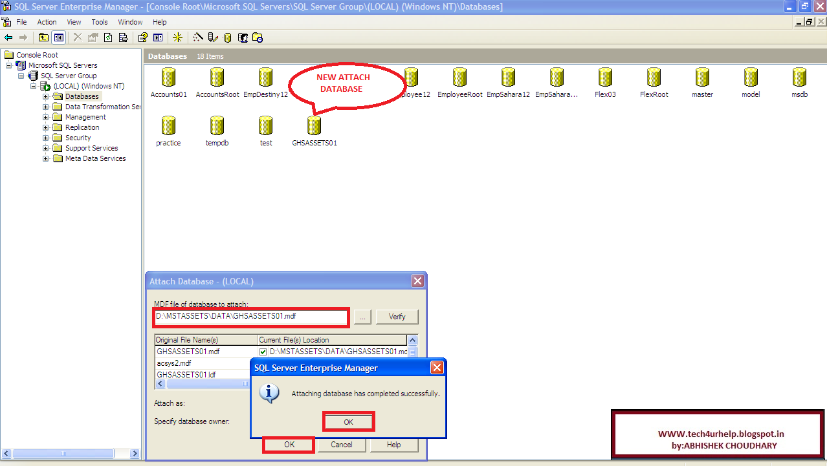The image size is (827, 466).
Task: Select the practice database icon
Action: [x=168, y=126]
